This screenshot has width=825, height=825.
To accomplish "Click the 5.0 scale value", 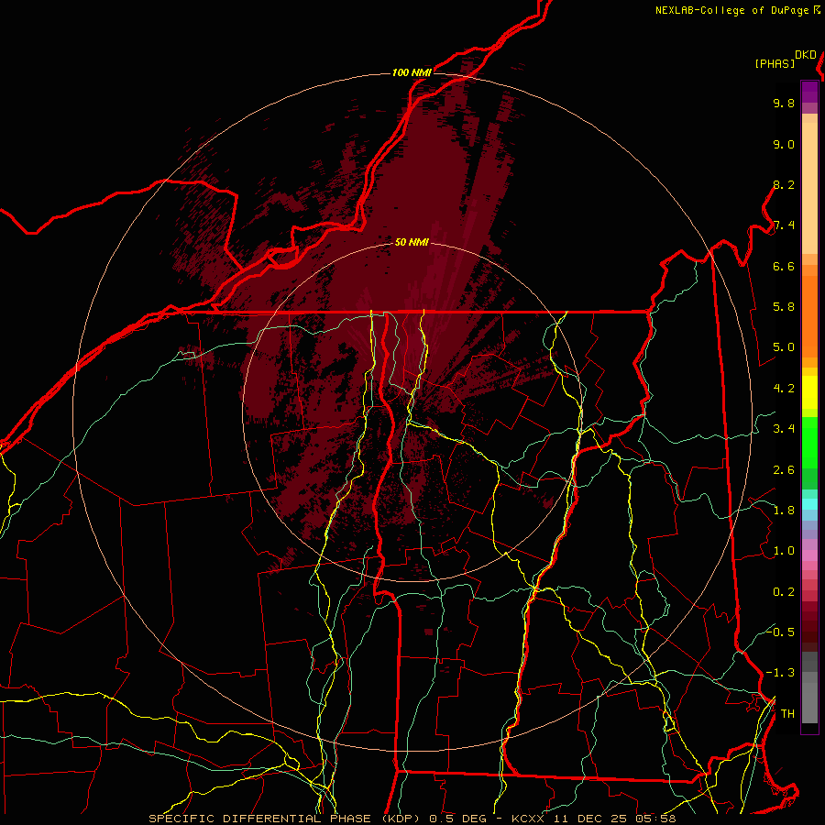I will [x=784, y=347].
